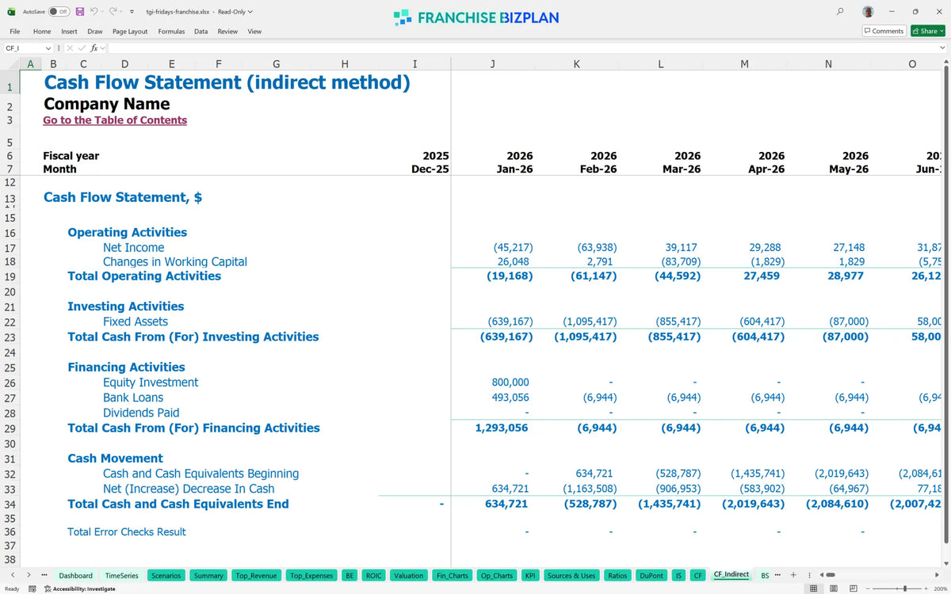This screenshot has height=594, width=951.
Task: Open the File menu
Action: tap(15, 32)
